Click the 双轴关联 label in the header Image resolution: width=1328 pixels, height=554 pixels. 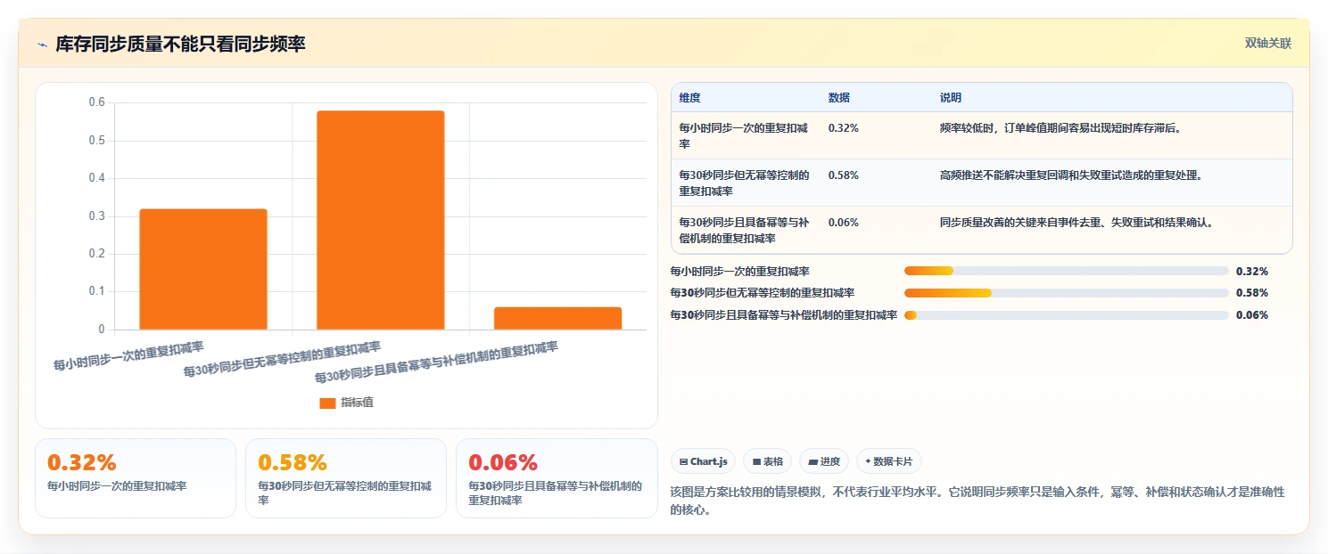[1268, 43]
